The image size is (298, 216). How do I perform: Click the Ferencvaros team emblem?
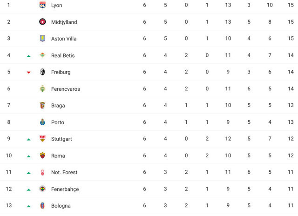[x=42, y=89]
